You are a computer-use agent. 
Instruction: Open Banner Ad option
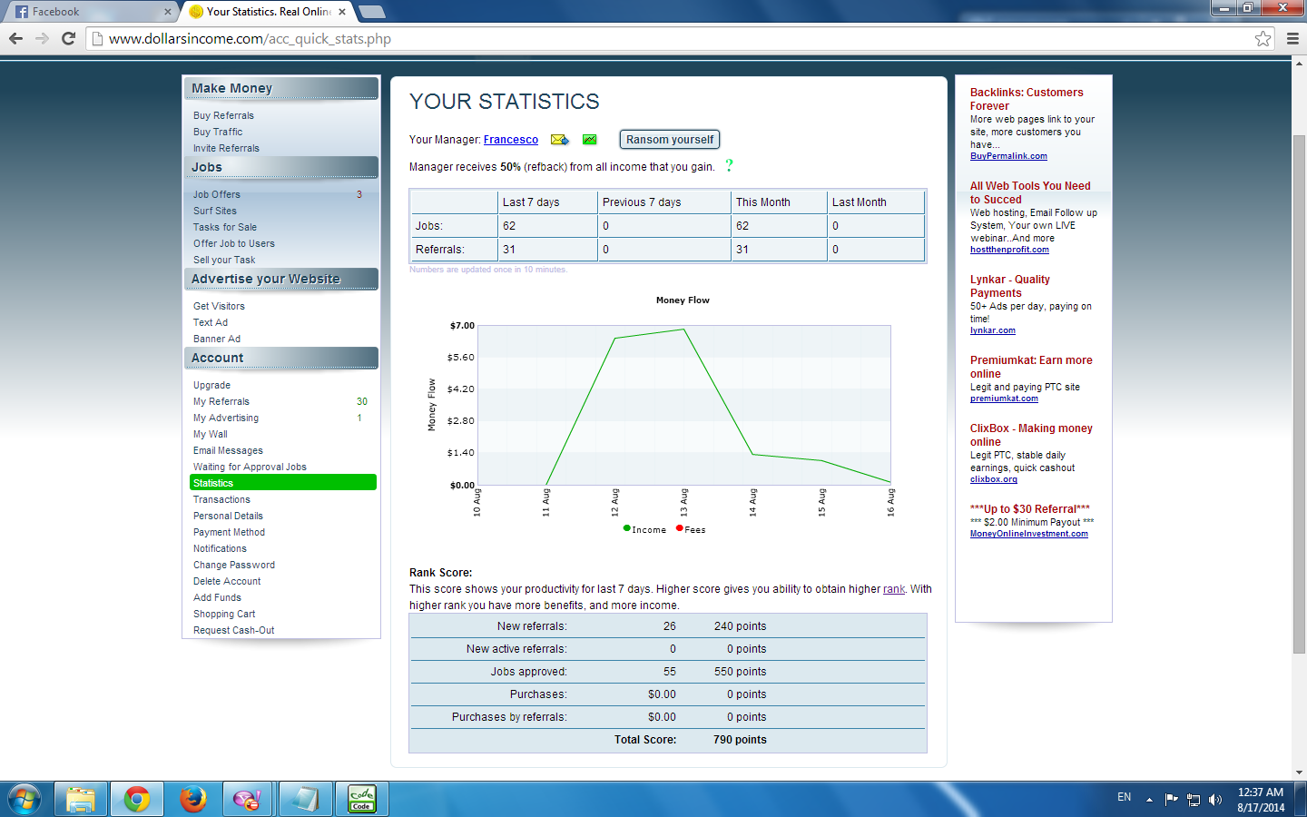(217, 339)
